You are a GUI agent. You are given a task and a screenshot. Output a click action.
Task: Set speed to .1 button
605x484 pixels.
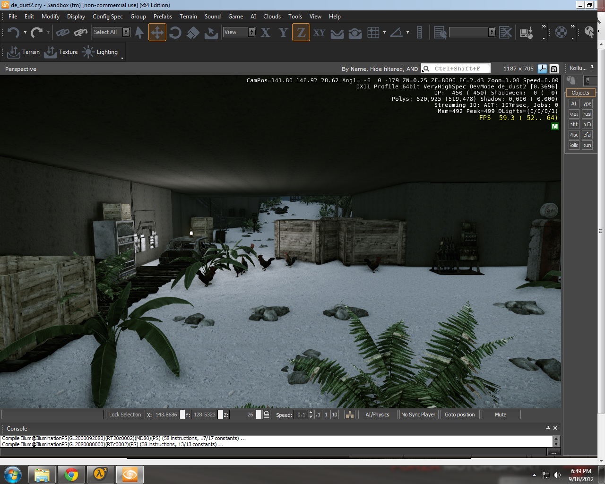pyautogui.click(x=318, y=415)
